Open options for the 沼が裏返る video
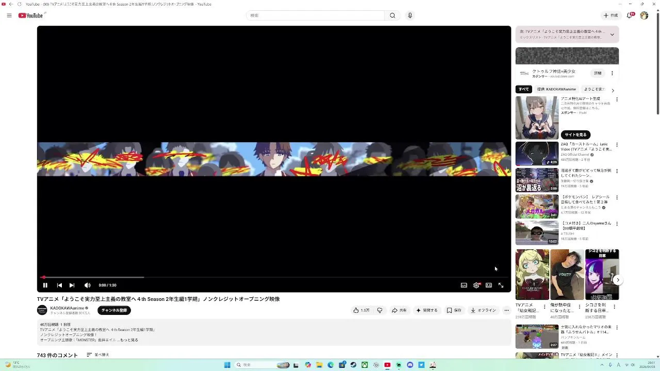 617,171
